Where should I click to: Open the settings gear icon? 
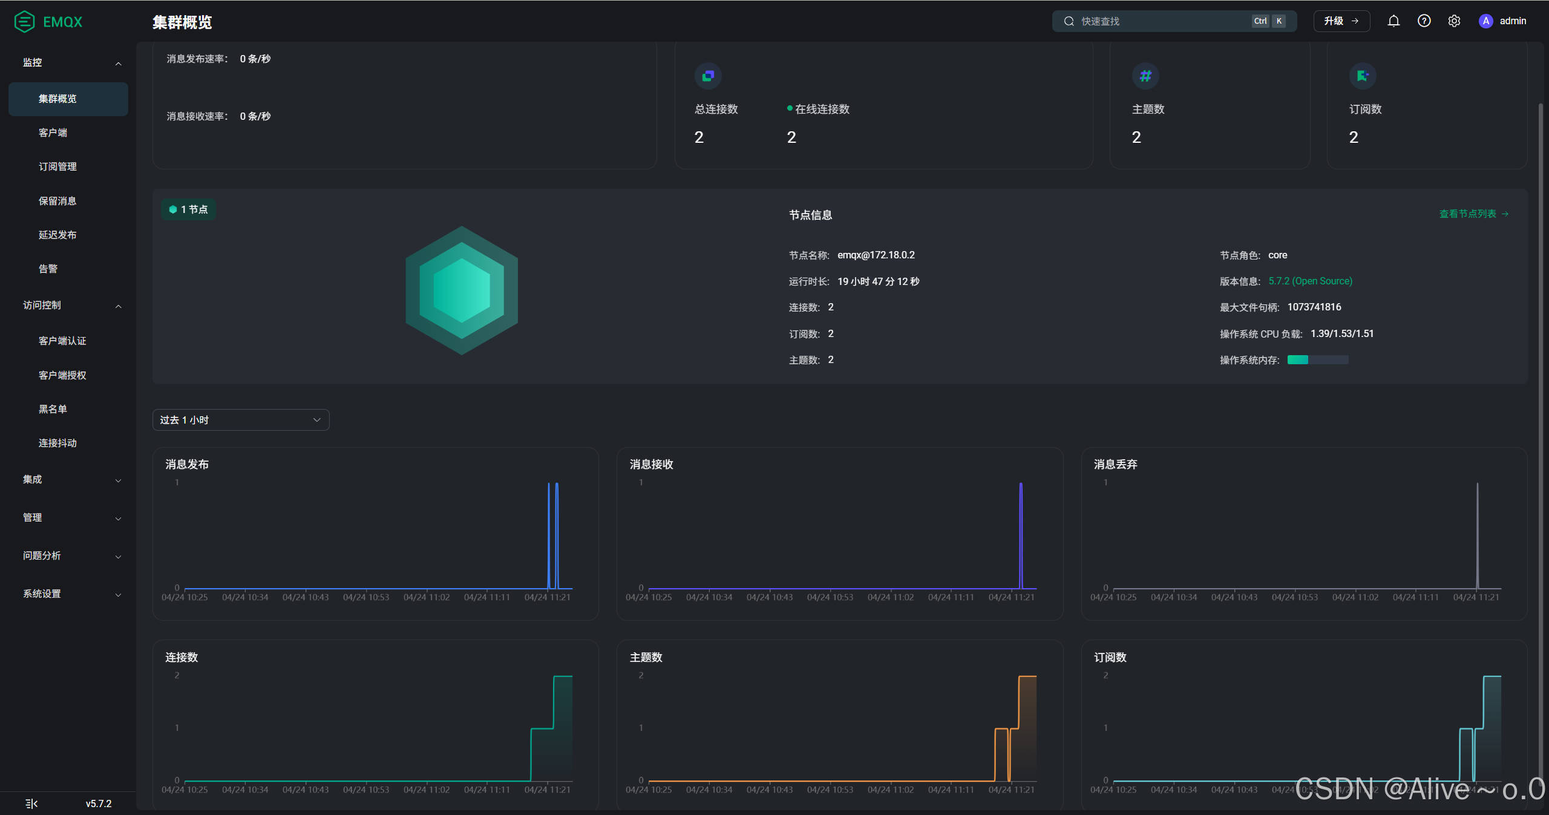[x=1454, y=21]
